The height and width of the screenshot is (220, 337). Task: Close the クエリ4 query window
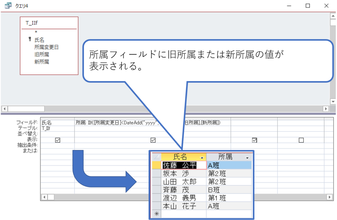[x=326, y=6]
